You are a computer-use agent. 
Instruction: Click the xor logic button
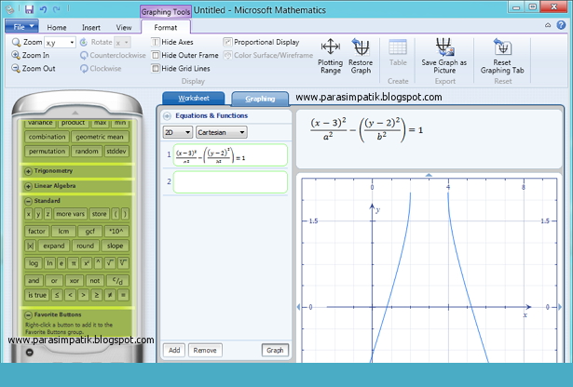(75, 281)
